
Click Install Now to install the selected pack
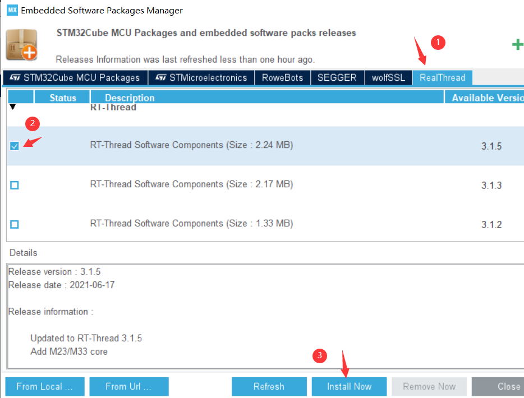coord(349,386)
